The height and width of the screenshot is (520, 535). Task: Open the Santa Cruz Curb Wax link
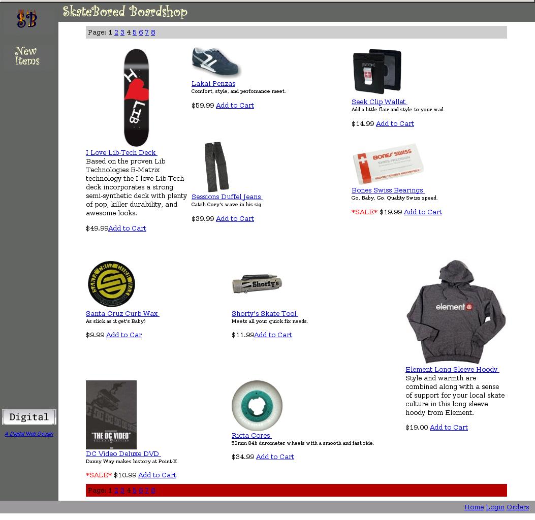tap(122, 313)
